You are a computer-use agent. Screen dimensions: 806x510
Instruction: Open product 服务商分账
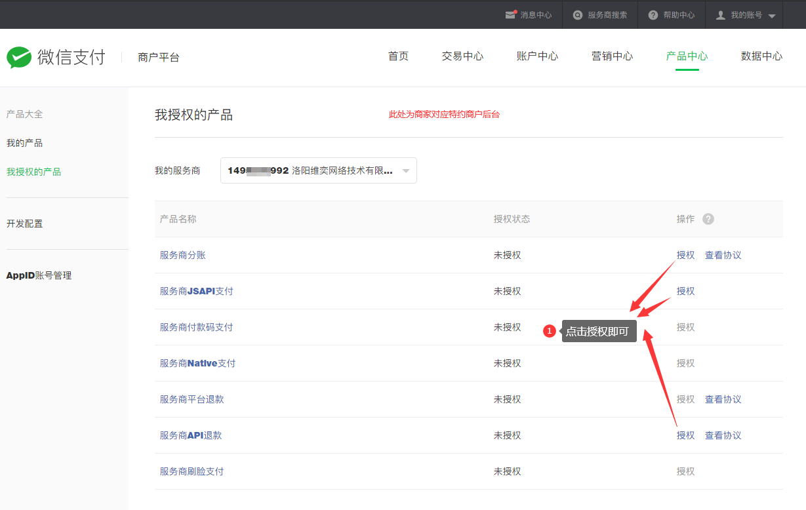coord(182,255)
